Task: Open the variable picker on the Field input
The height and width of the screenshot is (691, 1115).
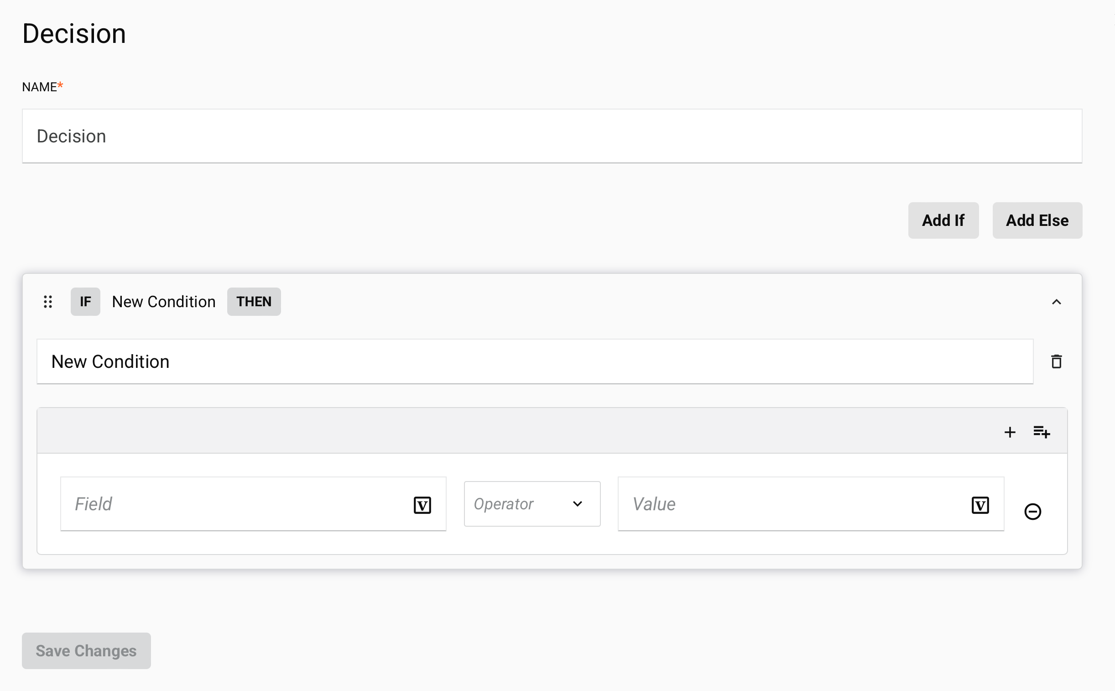Action: [422, 504]
